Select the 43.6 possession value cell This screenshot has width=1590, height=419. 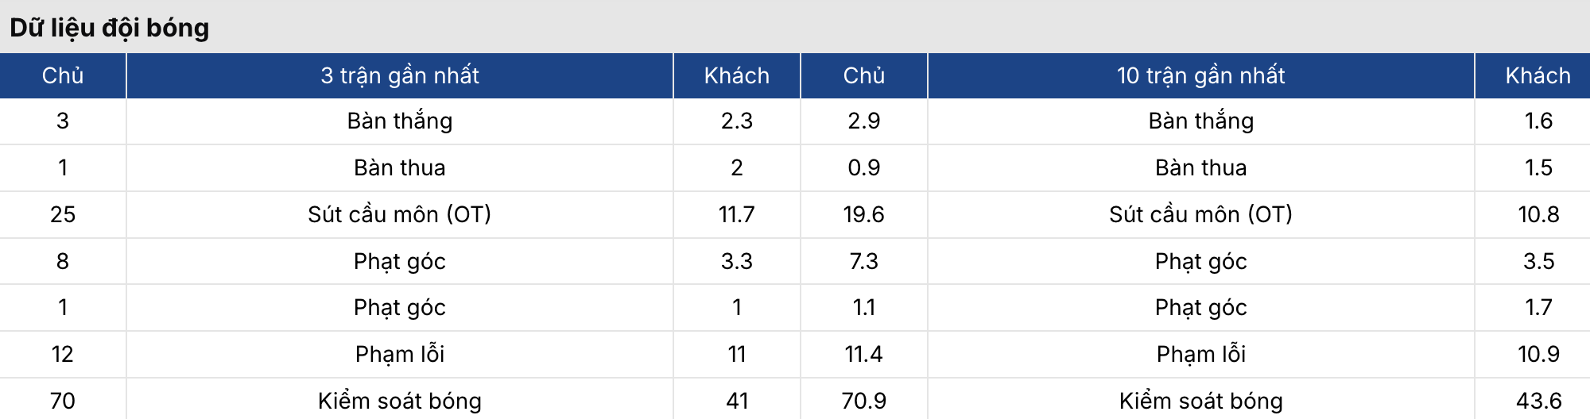click(1538, 401)
